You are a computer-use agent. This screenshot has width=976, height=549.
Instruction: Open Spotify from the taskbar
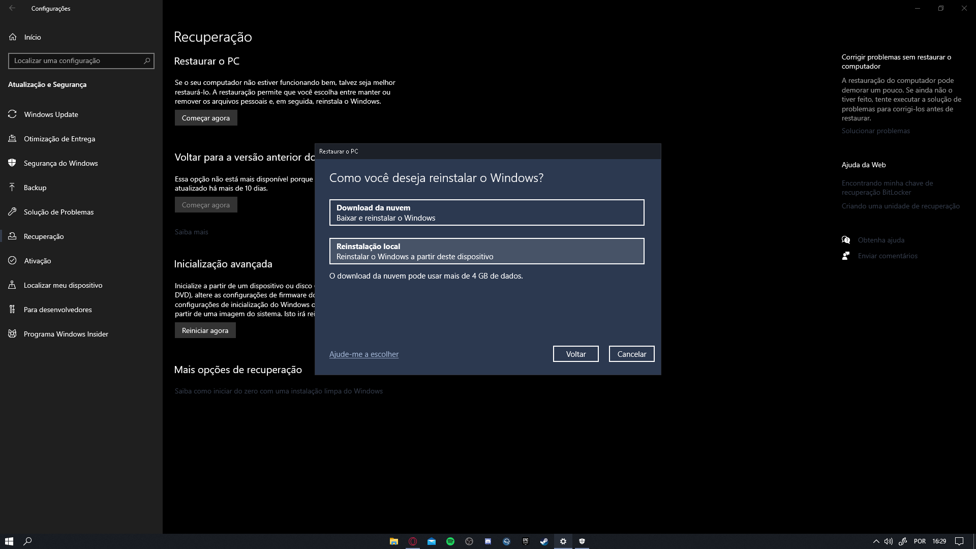tap(450, 541)
